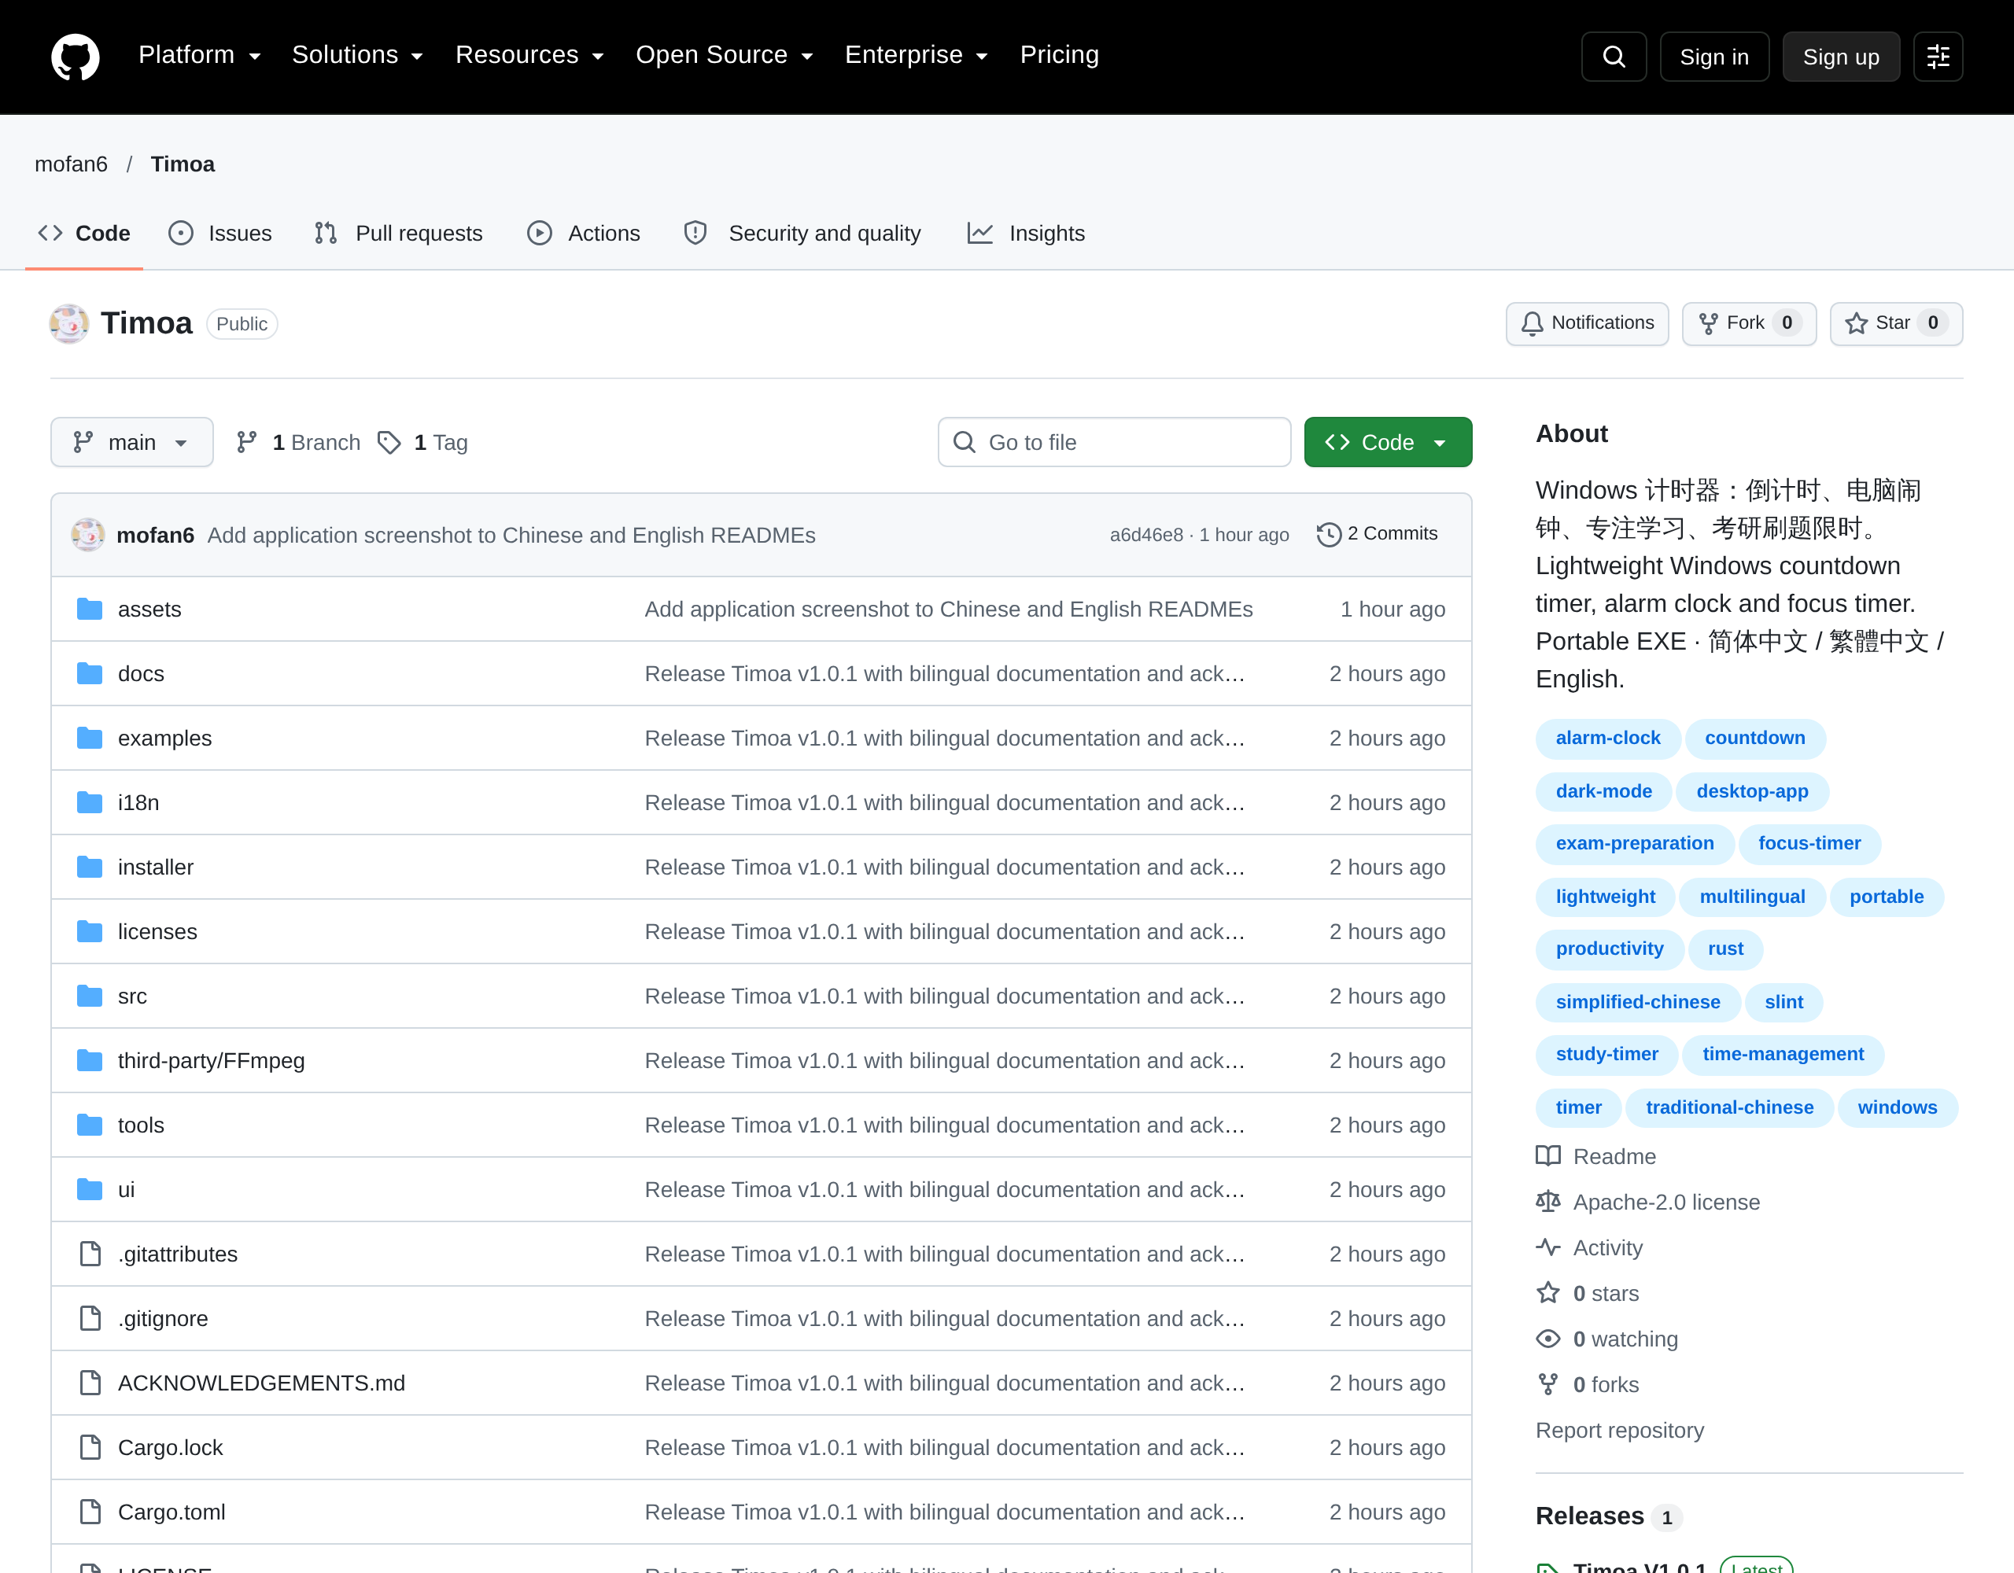
Task: Star the Timoa repository
Action: [x=1896, y=323]
